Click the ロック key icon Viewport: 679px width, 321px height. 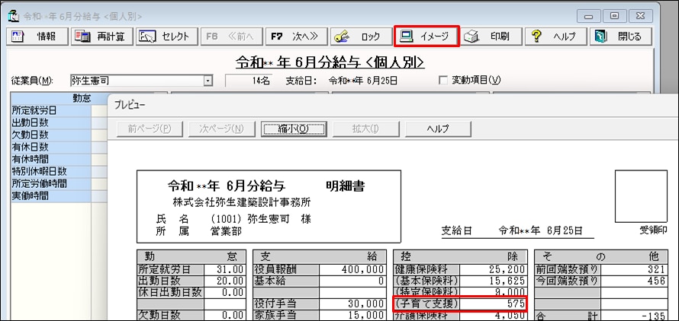343,37
